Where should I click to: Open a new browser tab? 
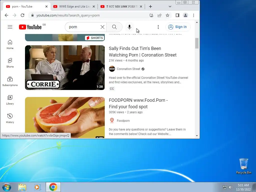pos(150,6)
